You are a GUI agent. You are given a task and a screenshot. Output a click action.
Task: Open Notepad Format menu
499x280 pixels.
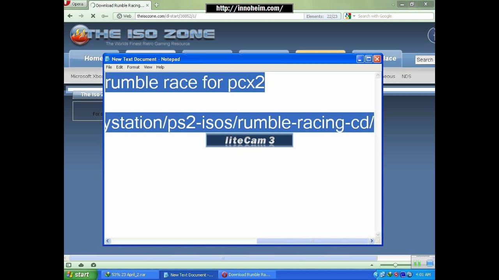pos(133,67)
